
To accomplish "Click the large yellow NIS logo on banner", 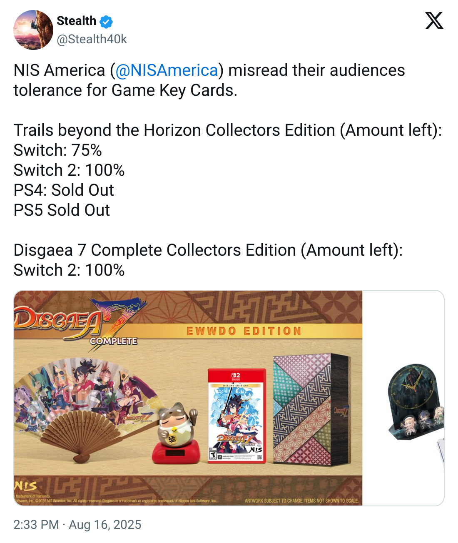I will click(26, 486).
